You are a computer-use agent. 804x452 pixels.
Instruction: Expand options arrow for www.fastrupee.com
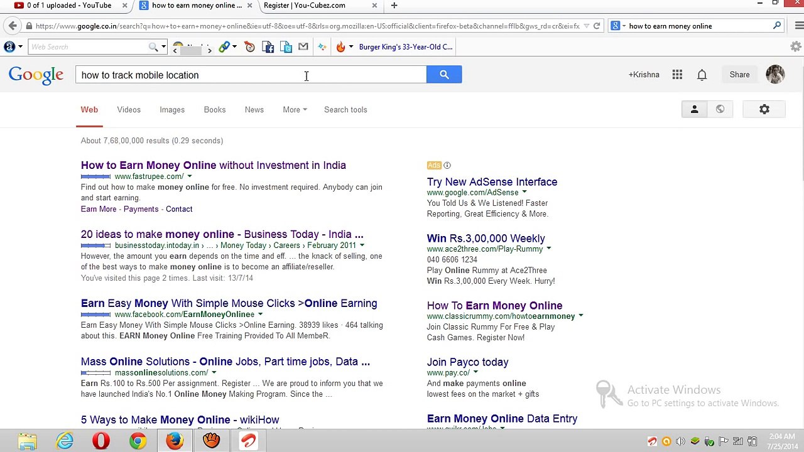(190, 176)
